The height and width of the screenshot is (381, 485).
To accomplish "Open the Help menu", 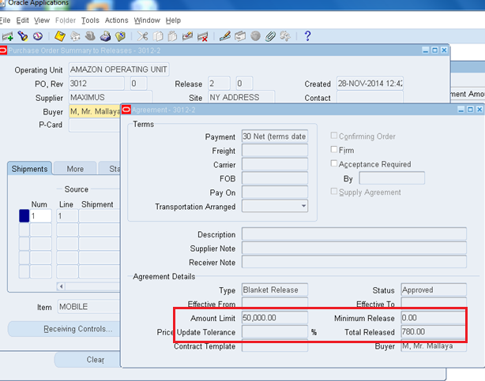I will [173, 21].
